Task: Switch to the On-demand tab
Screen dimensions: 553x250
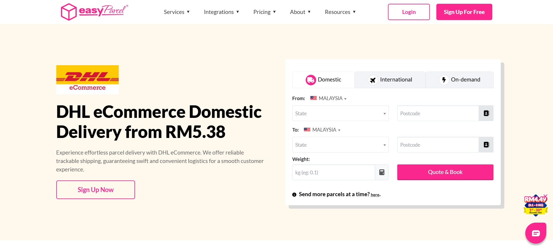Action: click(x=460, y=80)
